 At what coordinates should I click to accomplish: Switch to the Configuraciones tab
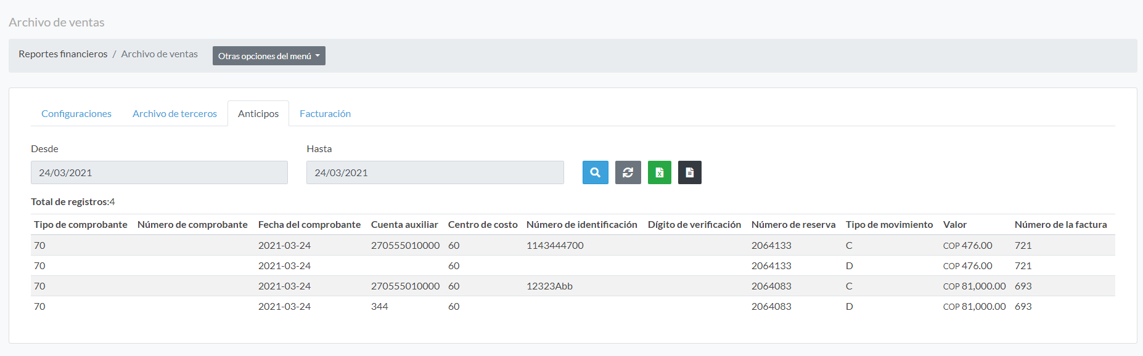pos(76,114)
